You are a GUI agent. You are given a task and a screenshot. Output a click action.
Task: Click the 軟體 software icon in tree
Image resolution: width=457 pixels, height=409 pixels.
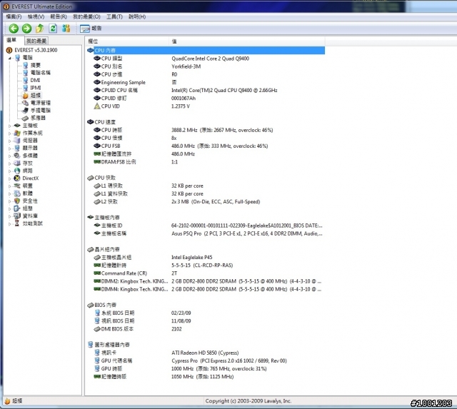[17, 193]
